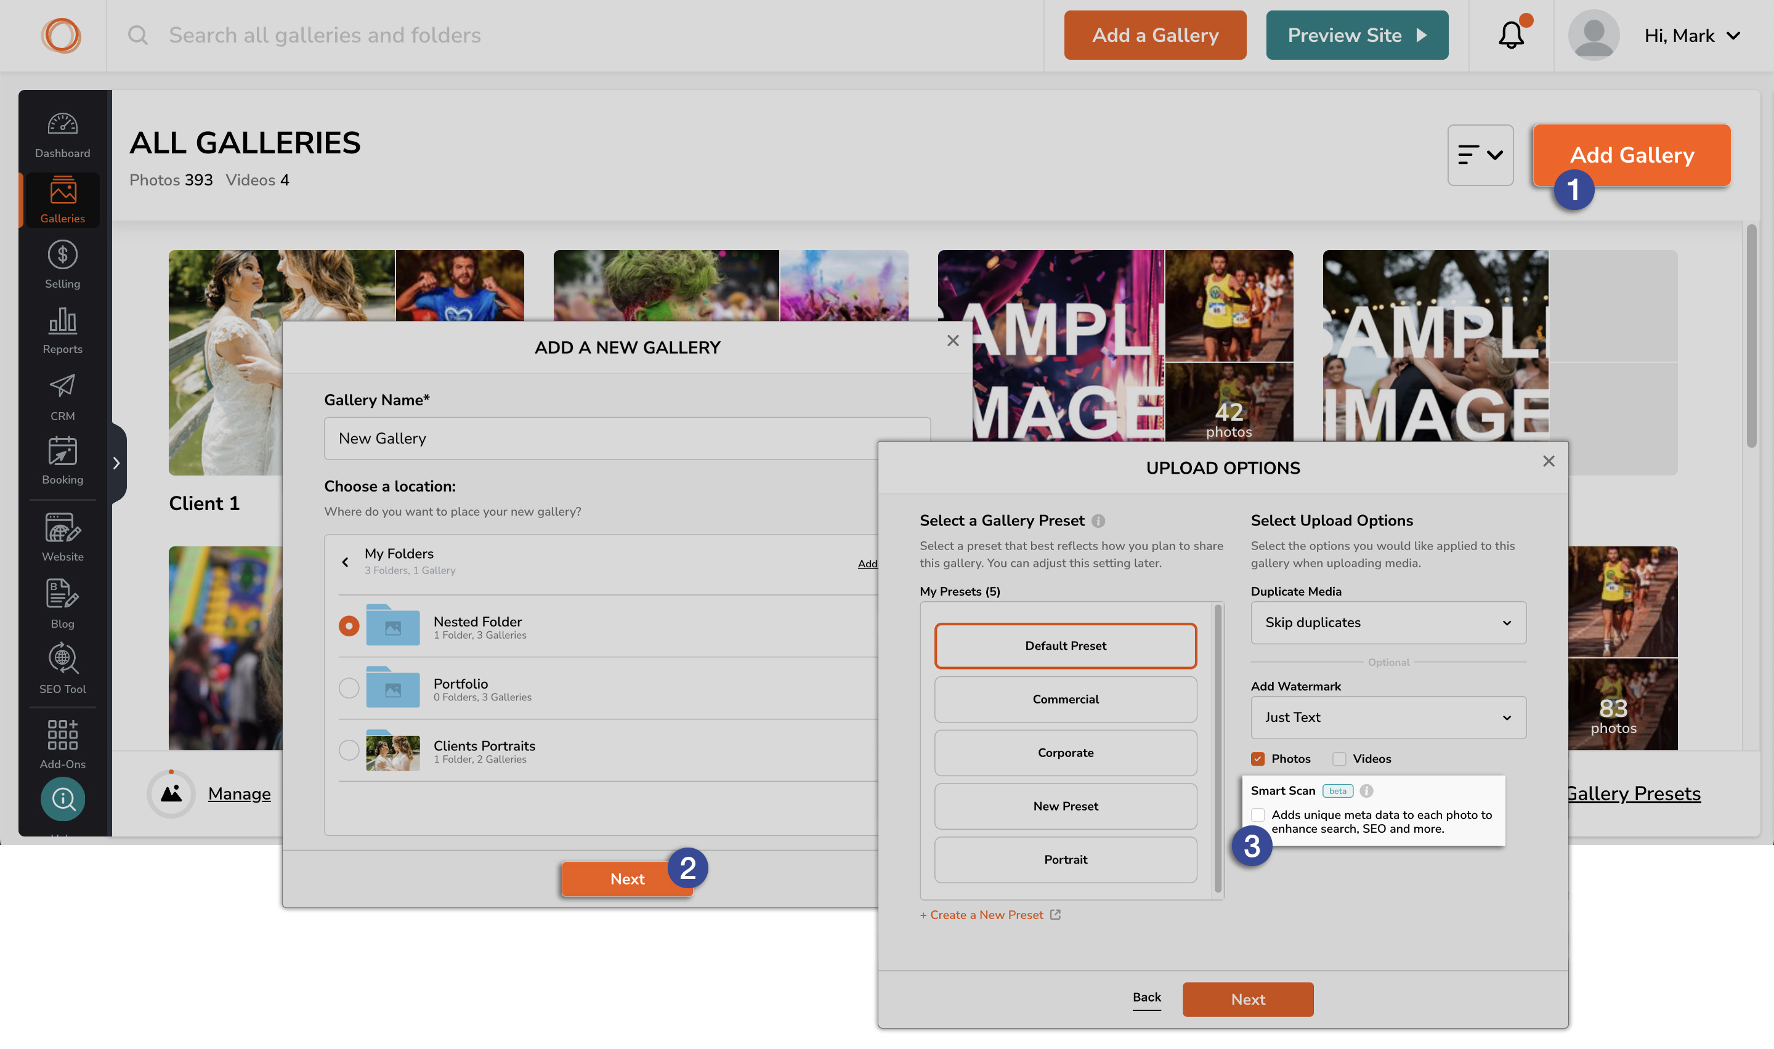Image resolution: width=1774 pixels, height=1049 pixels.
Task: Click the Gallery Presets link
Action: tap(1634, 794)
